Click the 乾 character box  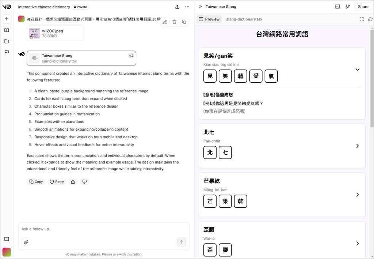pyautogui.click(x=240, y=201)
